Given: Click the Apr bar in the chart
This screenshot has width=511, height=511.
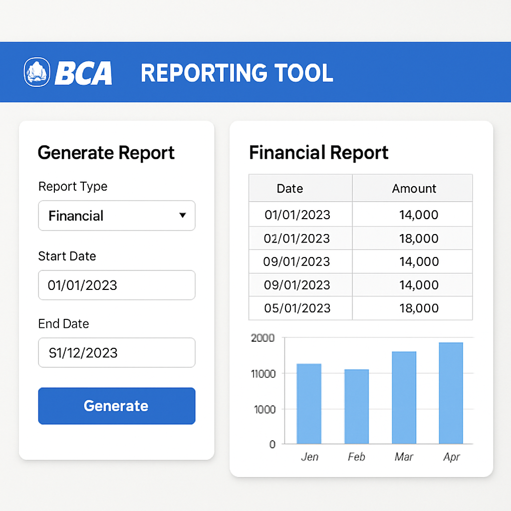Looking at the screenshot, I should pos(451,393).
